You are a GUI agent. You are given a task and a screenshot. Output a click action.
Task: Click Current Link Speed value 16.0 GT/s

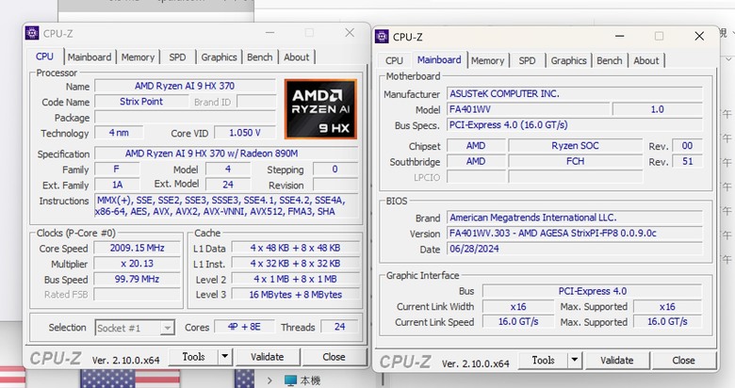point(518,322)
